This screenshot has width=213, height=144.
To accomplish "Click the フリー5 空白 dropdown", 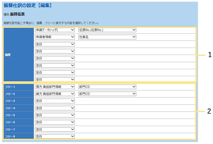I will [x=55, y=115].
